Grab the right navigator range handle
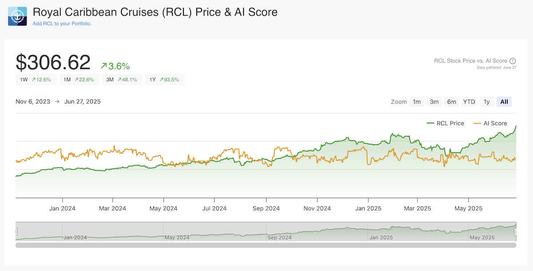Image resolution: width=533 pixels, height=271 pixels. pyautogui.click(x=516, y=231)
